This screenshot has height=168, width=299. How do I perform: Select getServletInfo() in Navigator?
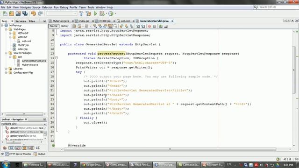point(23,136)
